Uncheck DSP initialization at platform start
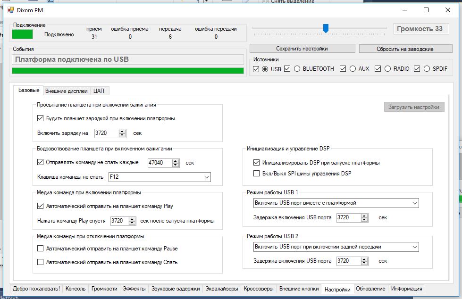This screenshot has height=299, width=462. pos(257,163)
